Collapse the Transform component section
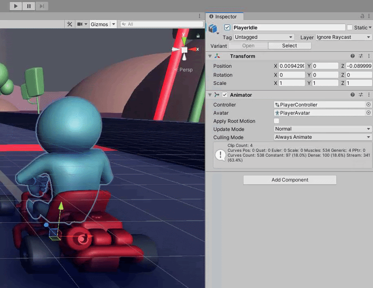 point(210,56)
